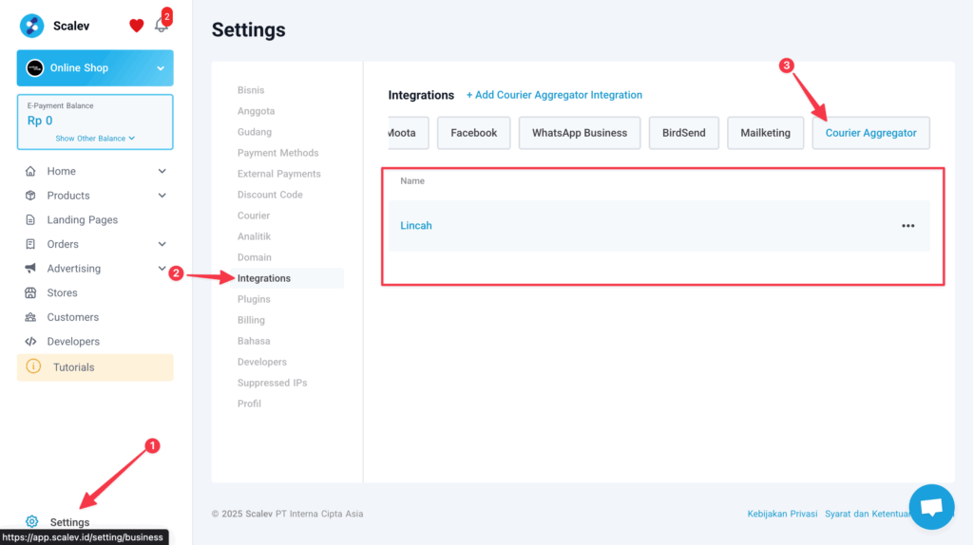The width and height of the screenshot is (973, 545).
Task: Select the Facebook integration tab
Action: 473,133
